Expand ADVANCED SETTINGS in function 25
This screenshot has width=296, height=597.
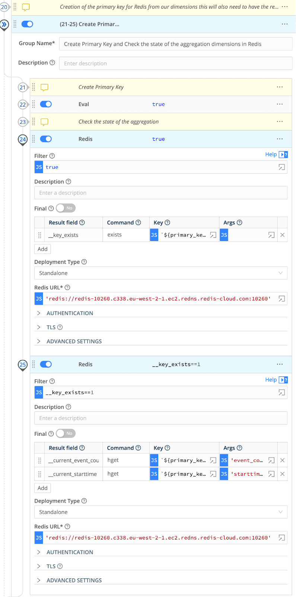(74, 581)
